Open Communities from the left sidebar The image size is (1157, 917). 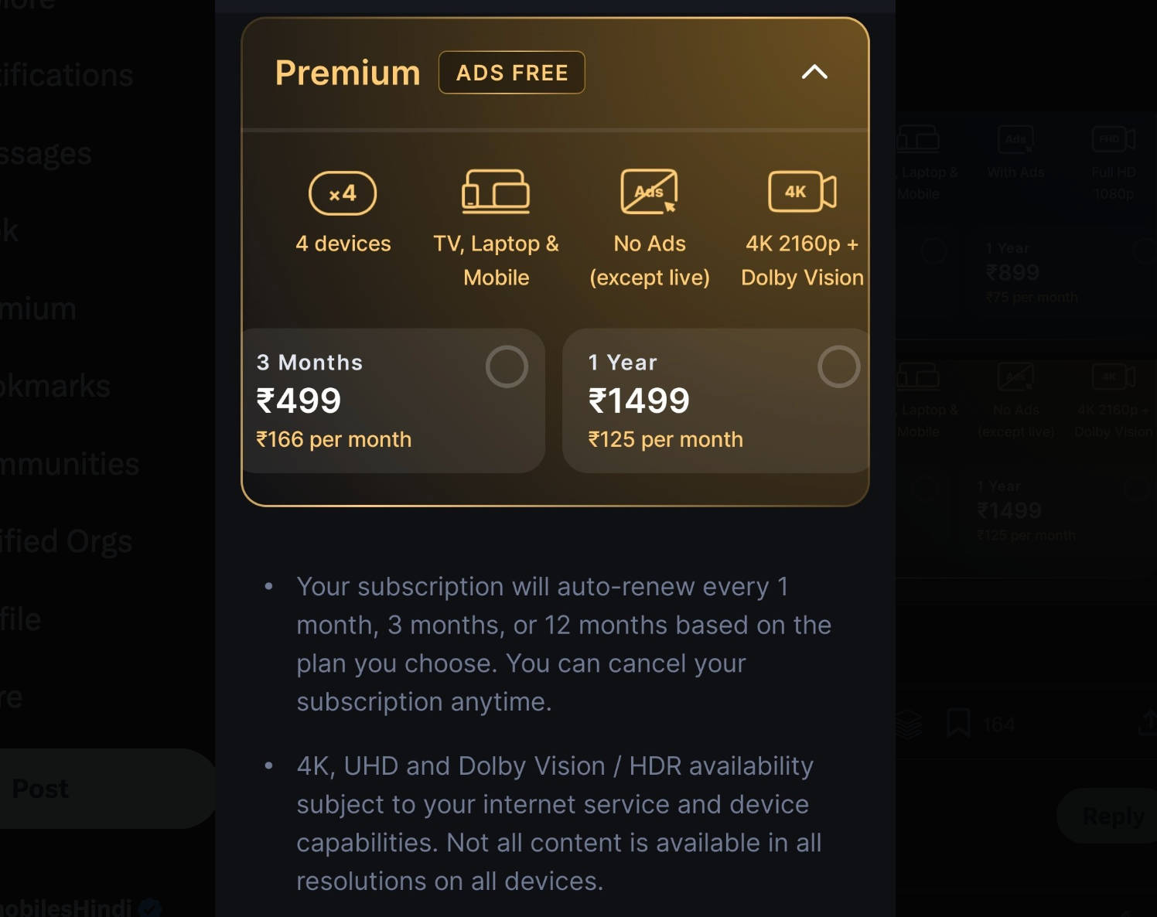(70, 465)
